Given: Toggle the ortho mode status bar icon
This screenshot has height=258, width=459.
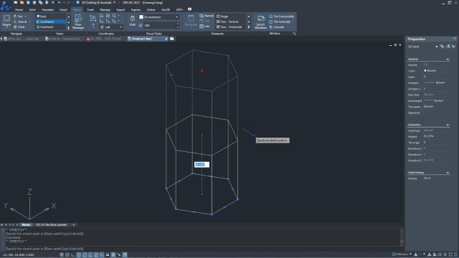Looking at the screenshot, I should (x=73, y=255).
